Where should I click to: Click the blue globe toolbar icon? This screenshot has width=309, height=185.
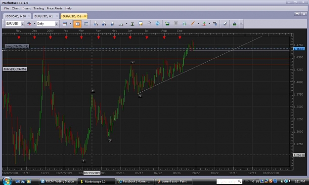(158, 24)
